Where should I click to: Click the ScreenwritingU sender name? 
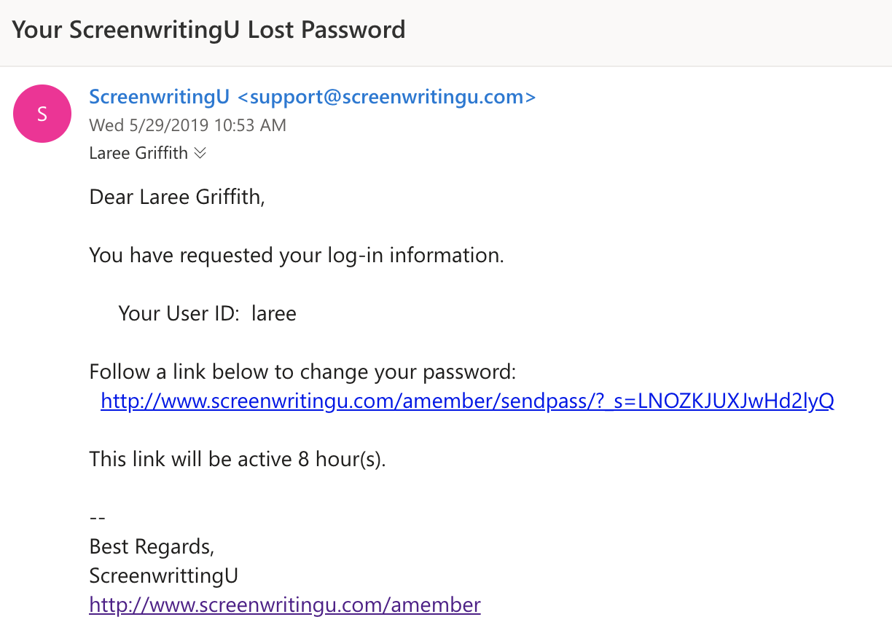[x=159, y=96]
